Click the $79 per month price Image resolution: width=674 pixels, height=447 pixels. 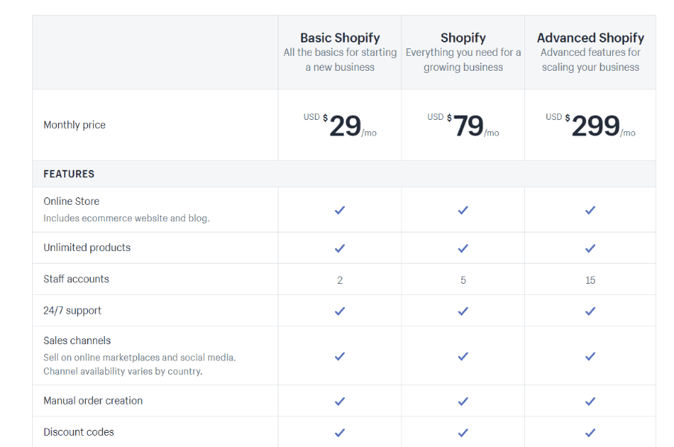coord(463,125)
